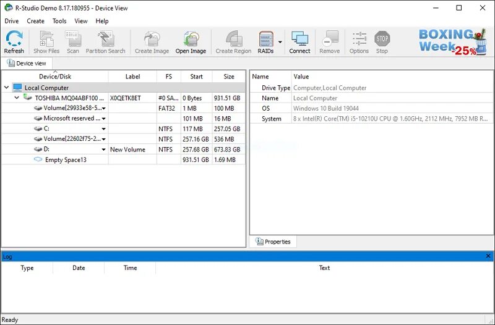Open the Help menu

tap(102, 21)
